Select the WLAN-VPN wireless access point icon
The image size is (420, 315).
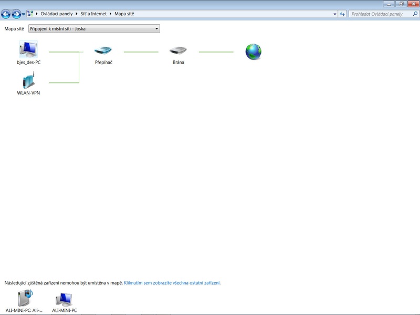tap(28, 81)
